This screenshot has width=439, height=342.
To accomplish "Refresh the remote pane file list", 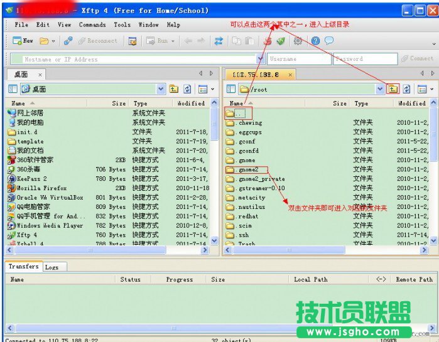I will (406, 89).
